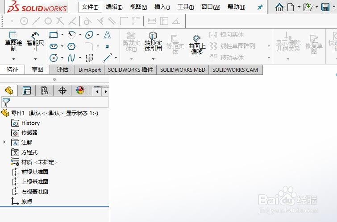Click 等距实体 (Offset Entities) tool
Image resolution: width=337 pixels, height=222 pixels.
pyautogui.click(x=175, y=45)
